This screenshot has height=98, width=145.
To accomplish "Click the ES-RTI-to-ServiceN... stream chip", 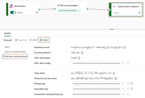I will click(x=69, y=11).
